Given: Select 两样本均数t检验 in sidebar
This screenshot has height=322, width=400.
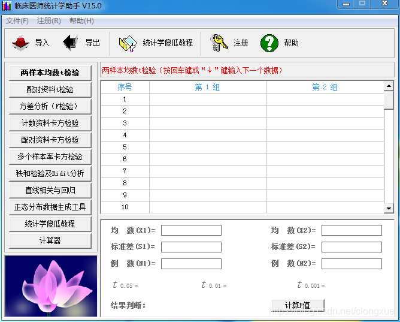Looking at the screenshot, I should click(x=50, y=73).
